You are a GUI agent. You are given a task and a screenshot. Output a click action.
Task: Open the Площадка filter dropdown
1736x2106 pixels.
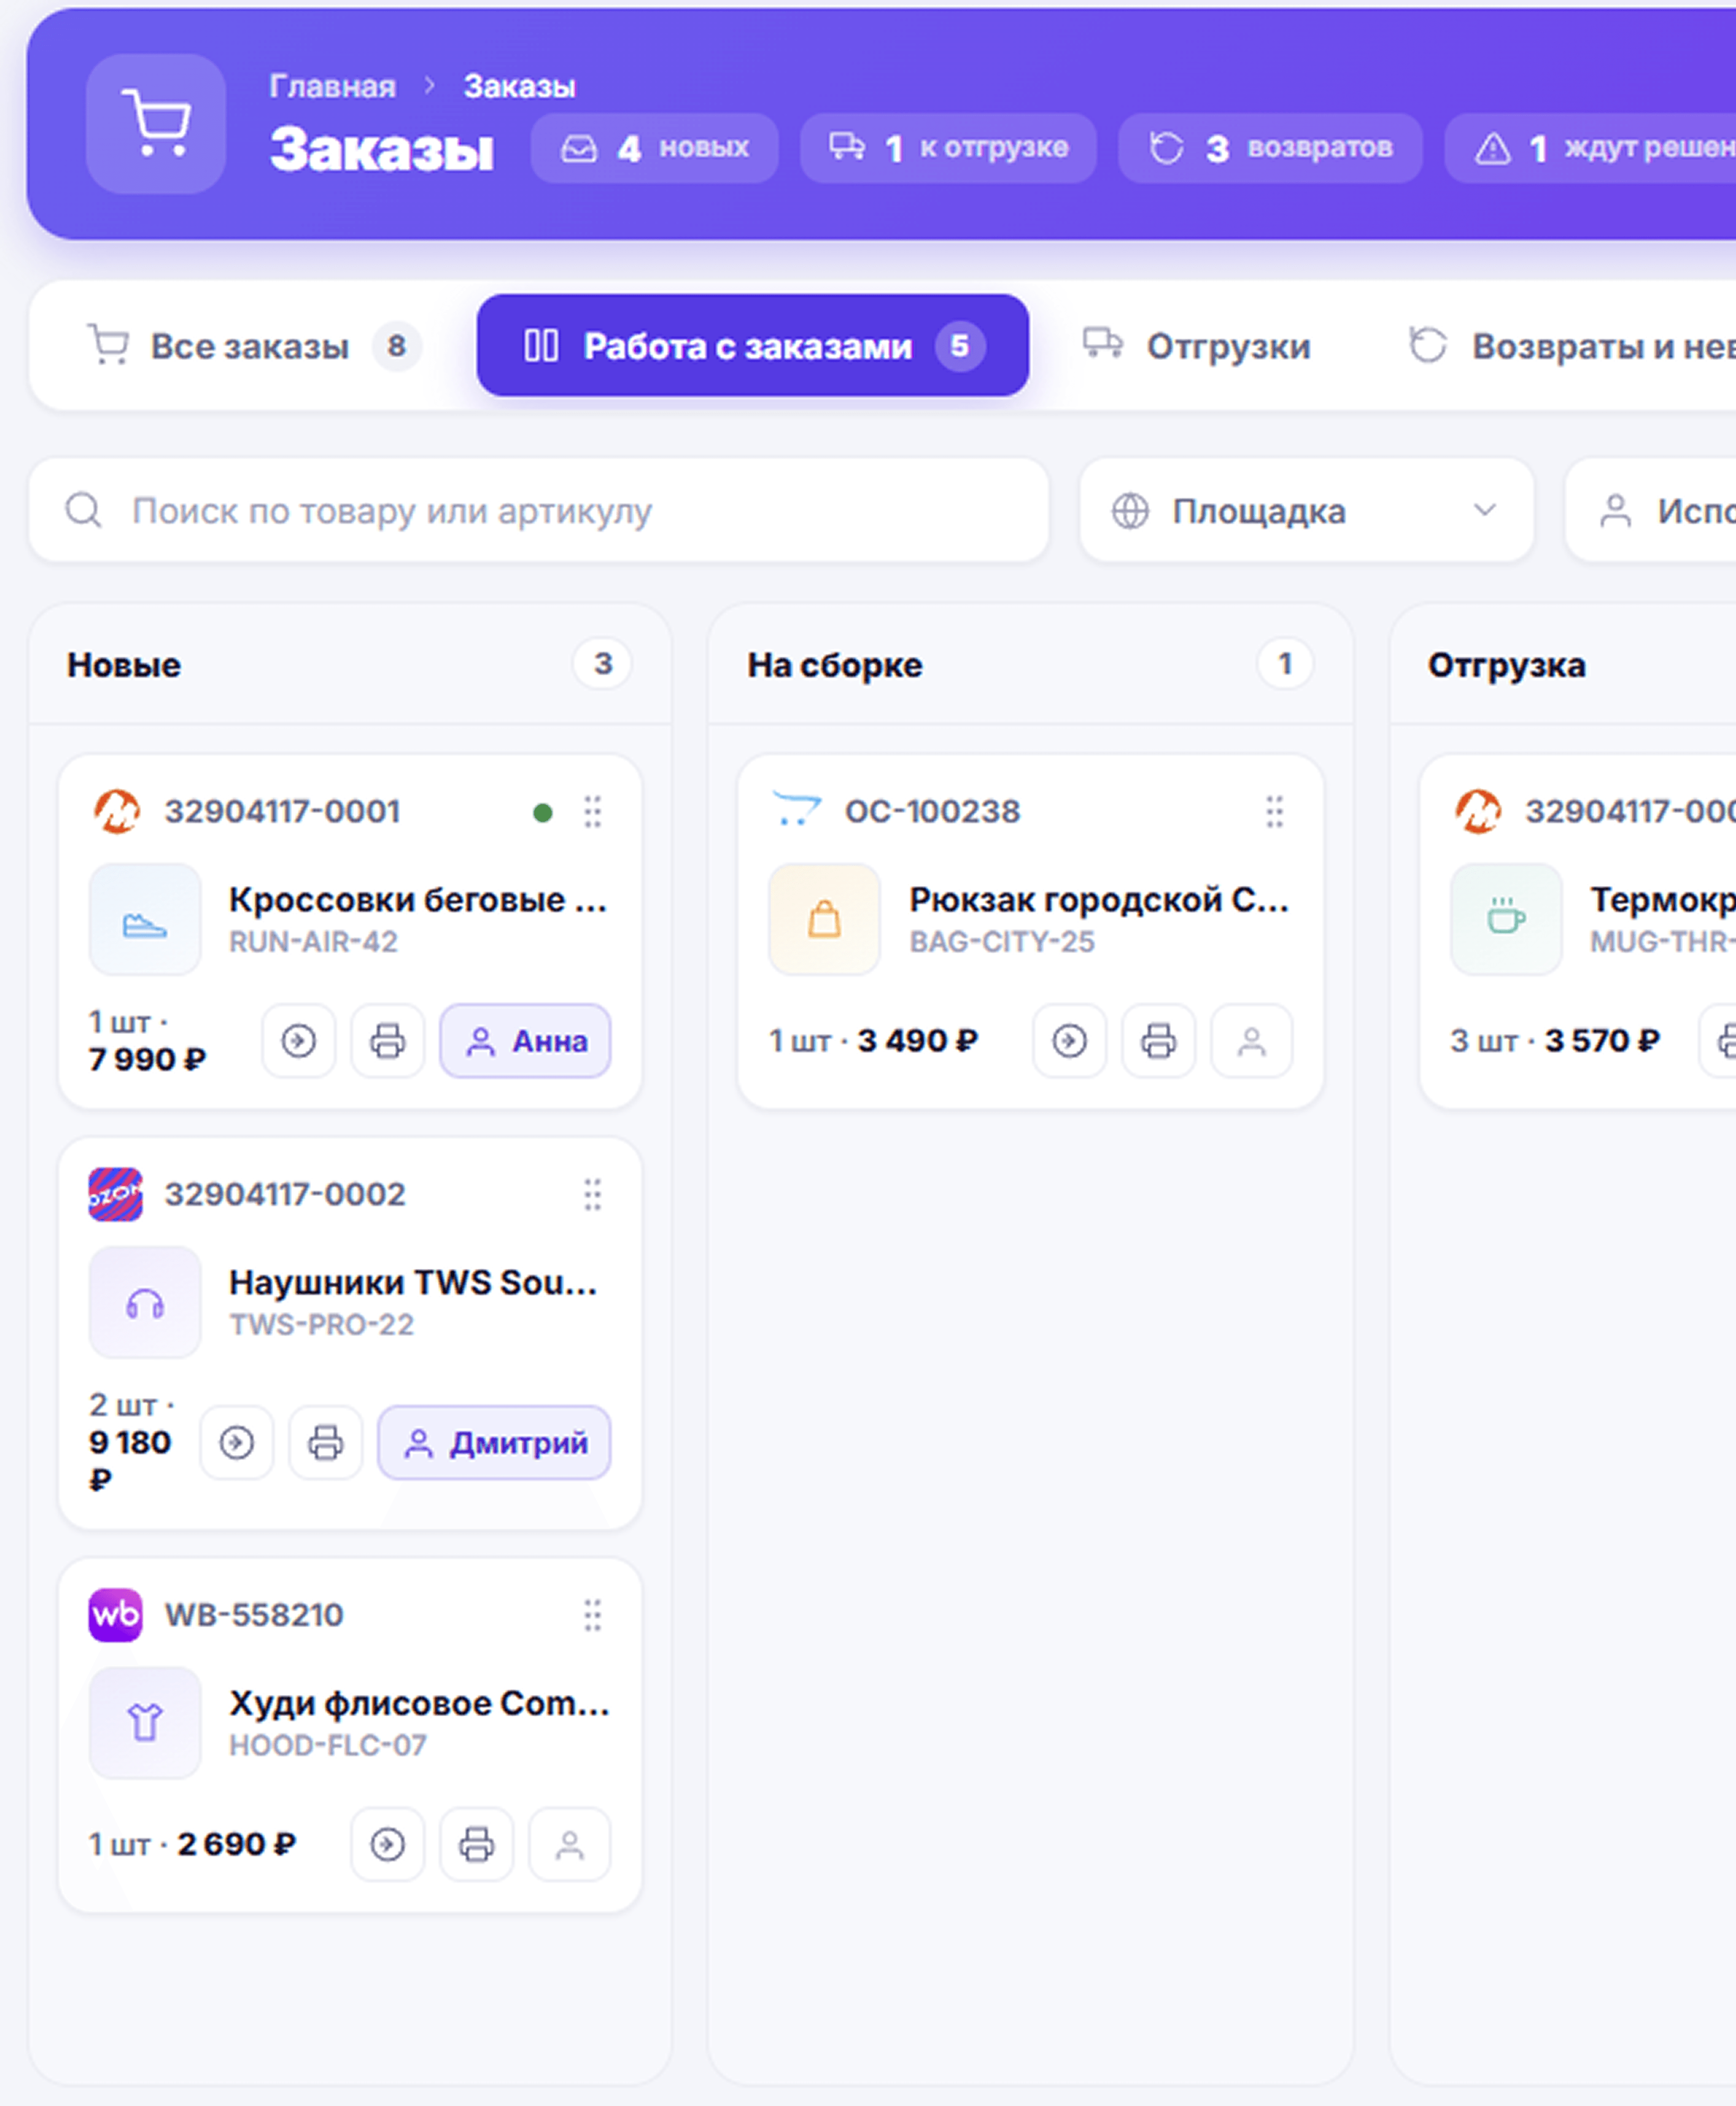tap(1307, 510)
